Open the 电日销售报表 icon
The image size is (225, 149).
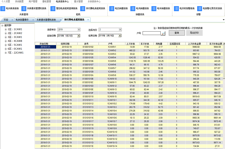click(112, 8)
